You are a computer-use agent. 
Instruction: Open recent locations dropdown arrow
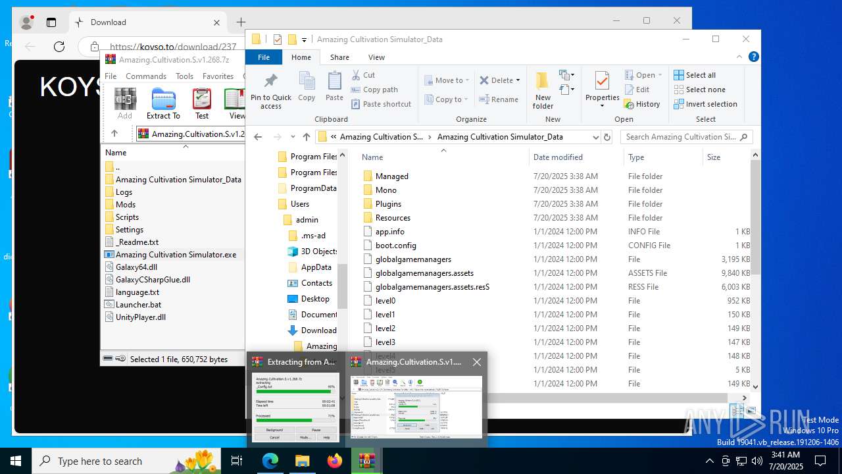292,137
